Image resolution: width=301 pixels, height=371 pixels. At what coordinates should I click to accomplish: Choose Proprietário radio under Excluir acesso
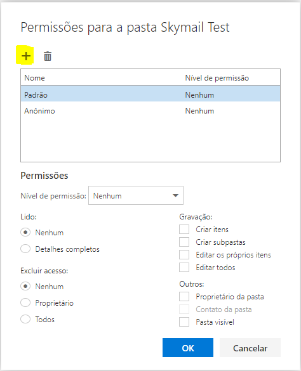25,303
